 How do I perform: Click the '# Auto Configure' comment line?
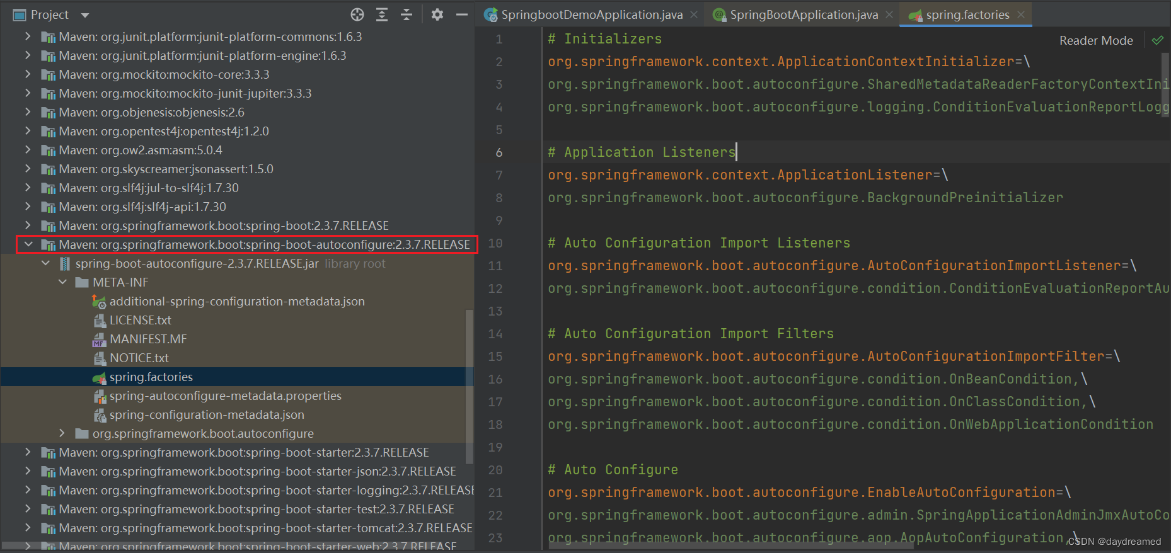point(613,470)
